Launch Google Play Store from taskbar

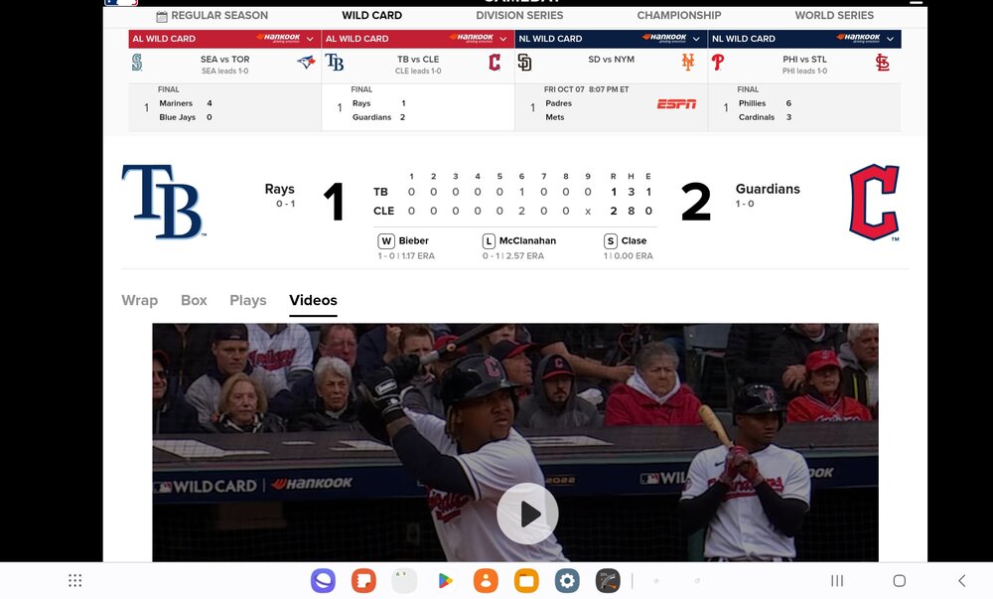(445, 581)
